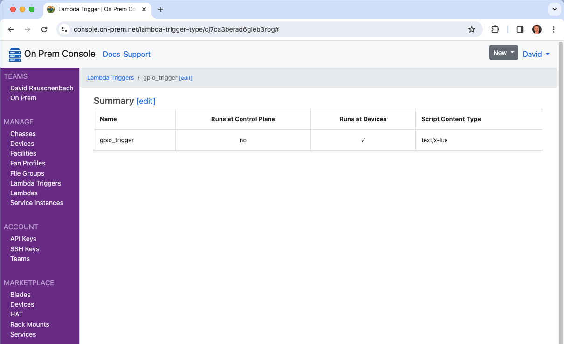
Task: Open Chasses in the Manage section
Action: pyautogui.click(x=23, y=134)
